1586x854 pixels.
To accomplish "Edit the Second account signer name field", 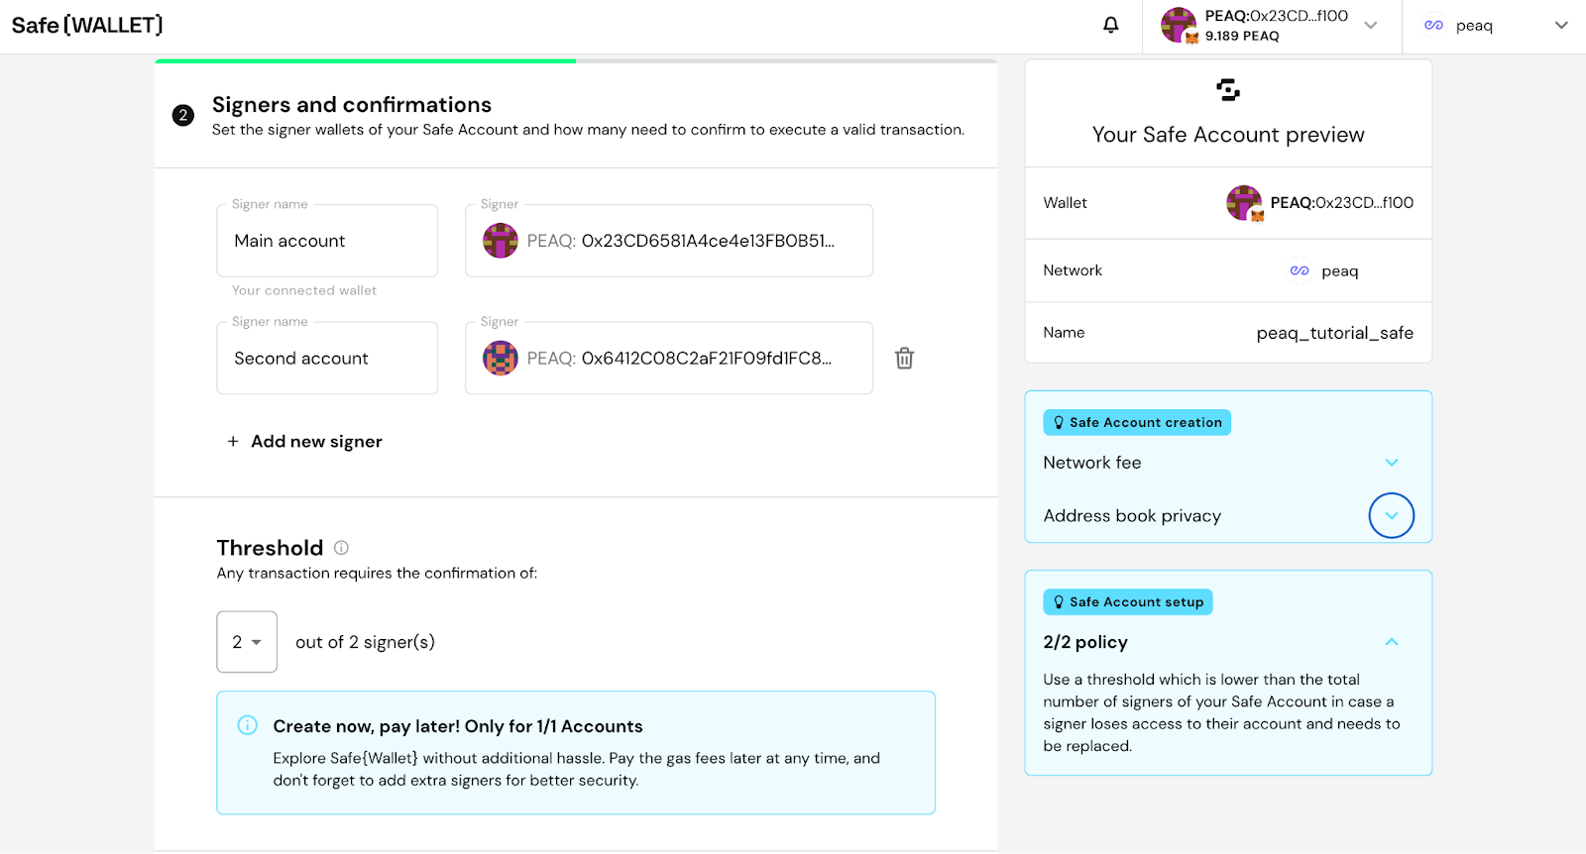I will tap(327, 359).
